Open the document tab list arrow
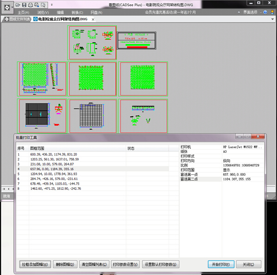 point(272,19)
